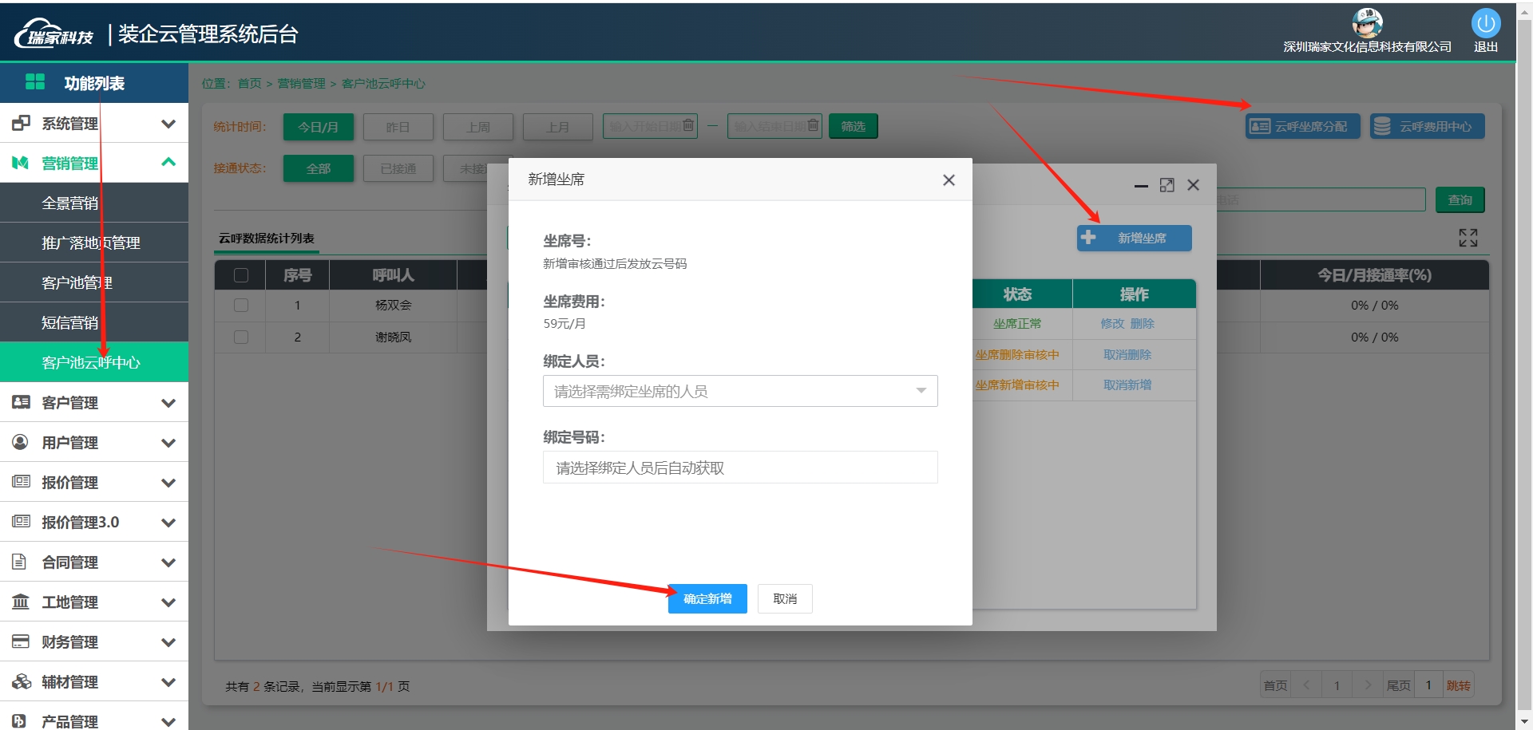
Task: Open the 绑定人员 dropdown list
Action: 739,391
